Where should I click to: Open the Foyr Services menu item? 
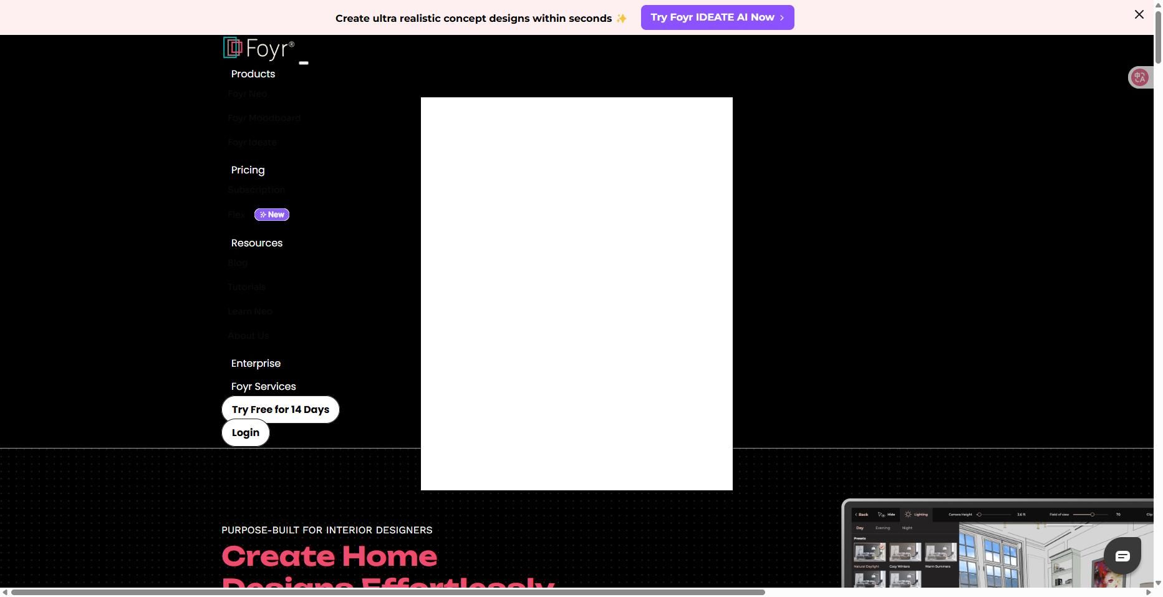click(x=263, y=386)
